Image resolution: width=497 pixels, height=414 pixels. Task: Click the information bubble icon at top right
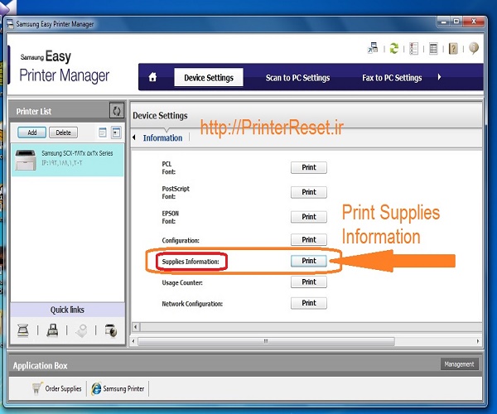(x=474, y=48)
